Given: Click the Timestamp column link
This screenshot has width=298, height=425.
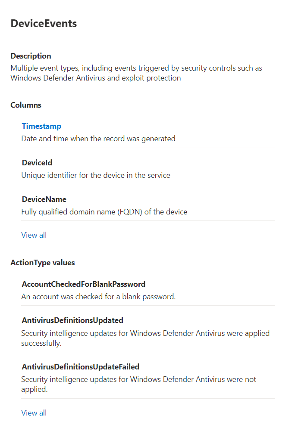Looking at the screenshot, I should click(x=41, y=126).
